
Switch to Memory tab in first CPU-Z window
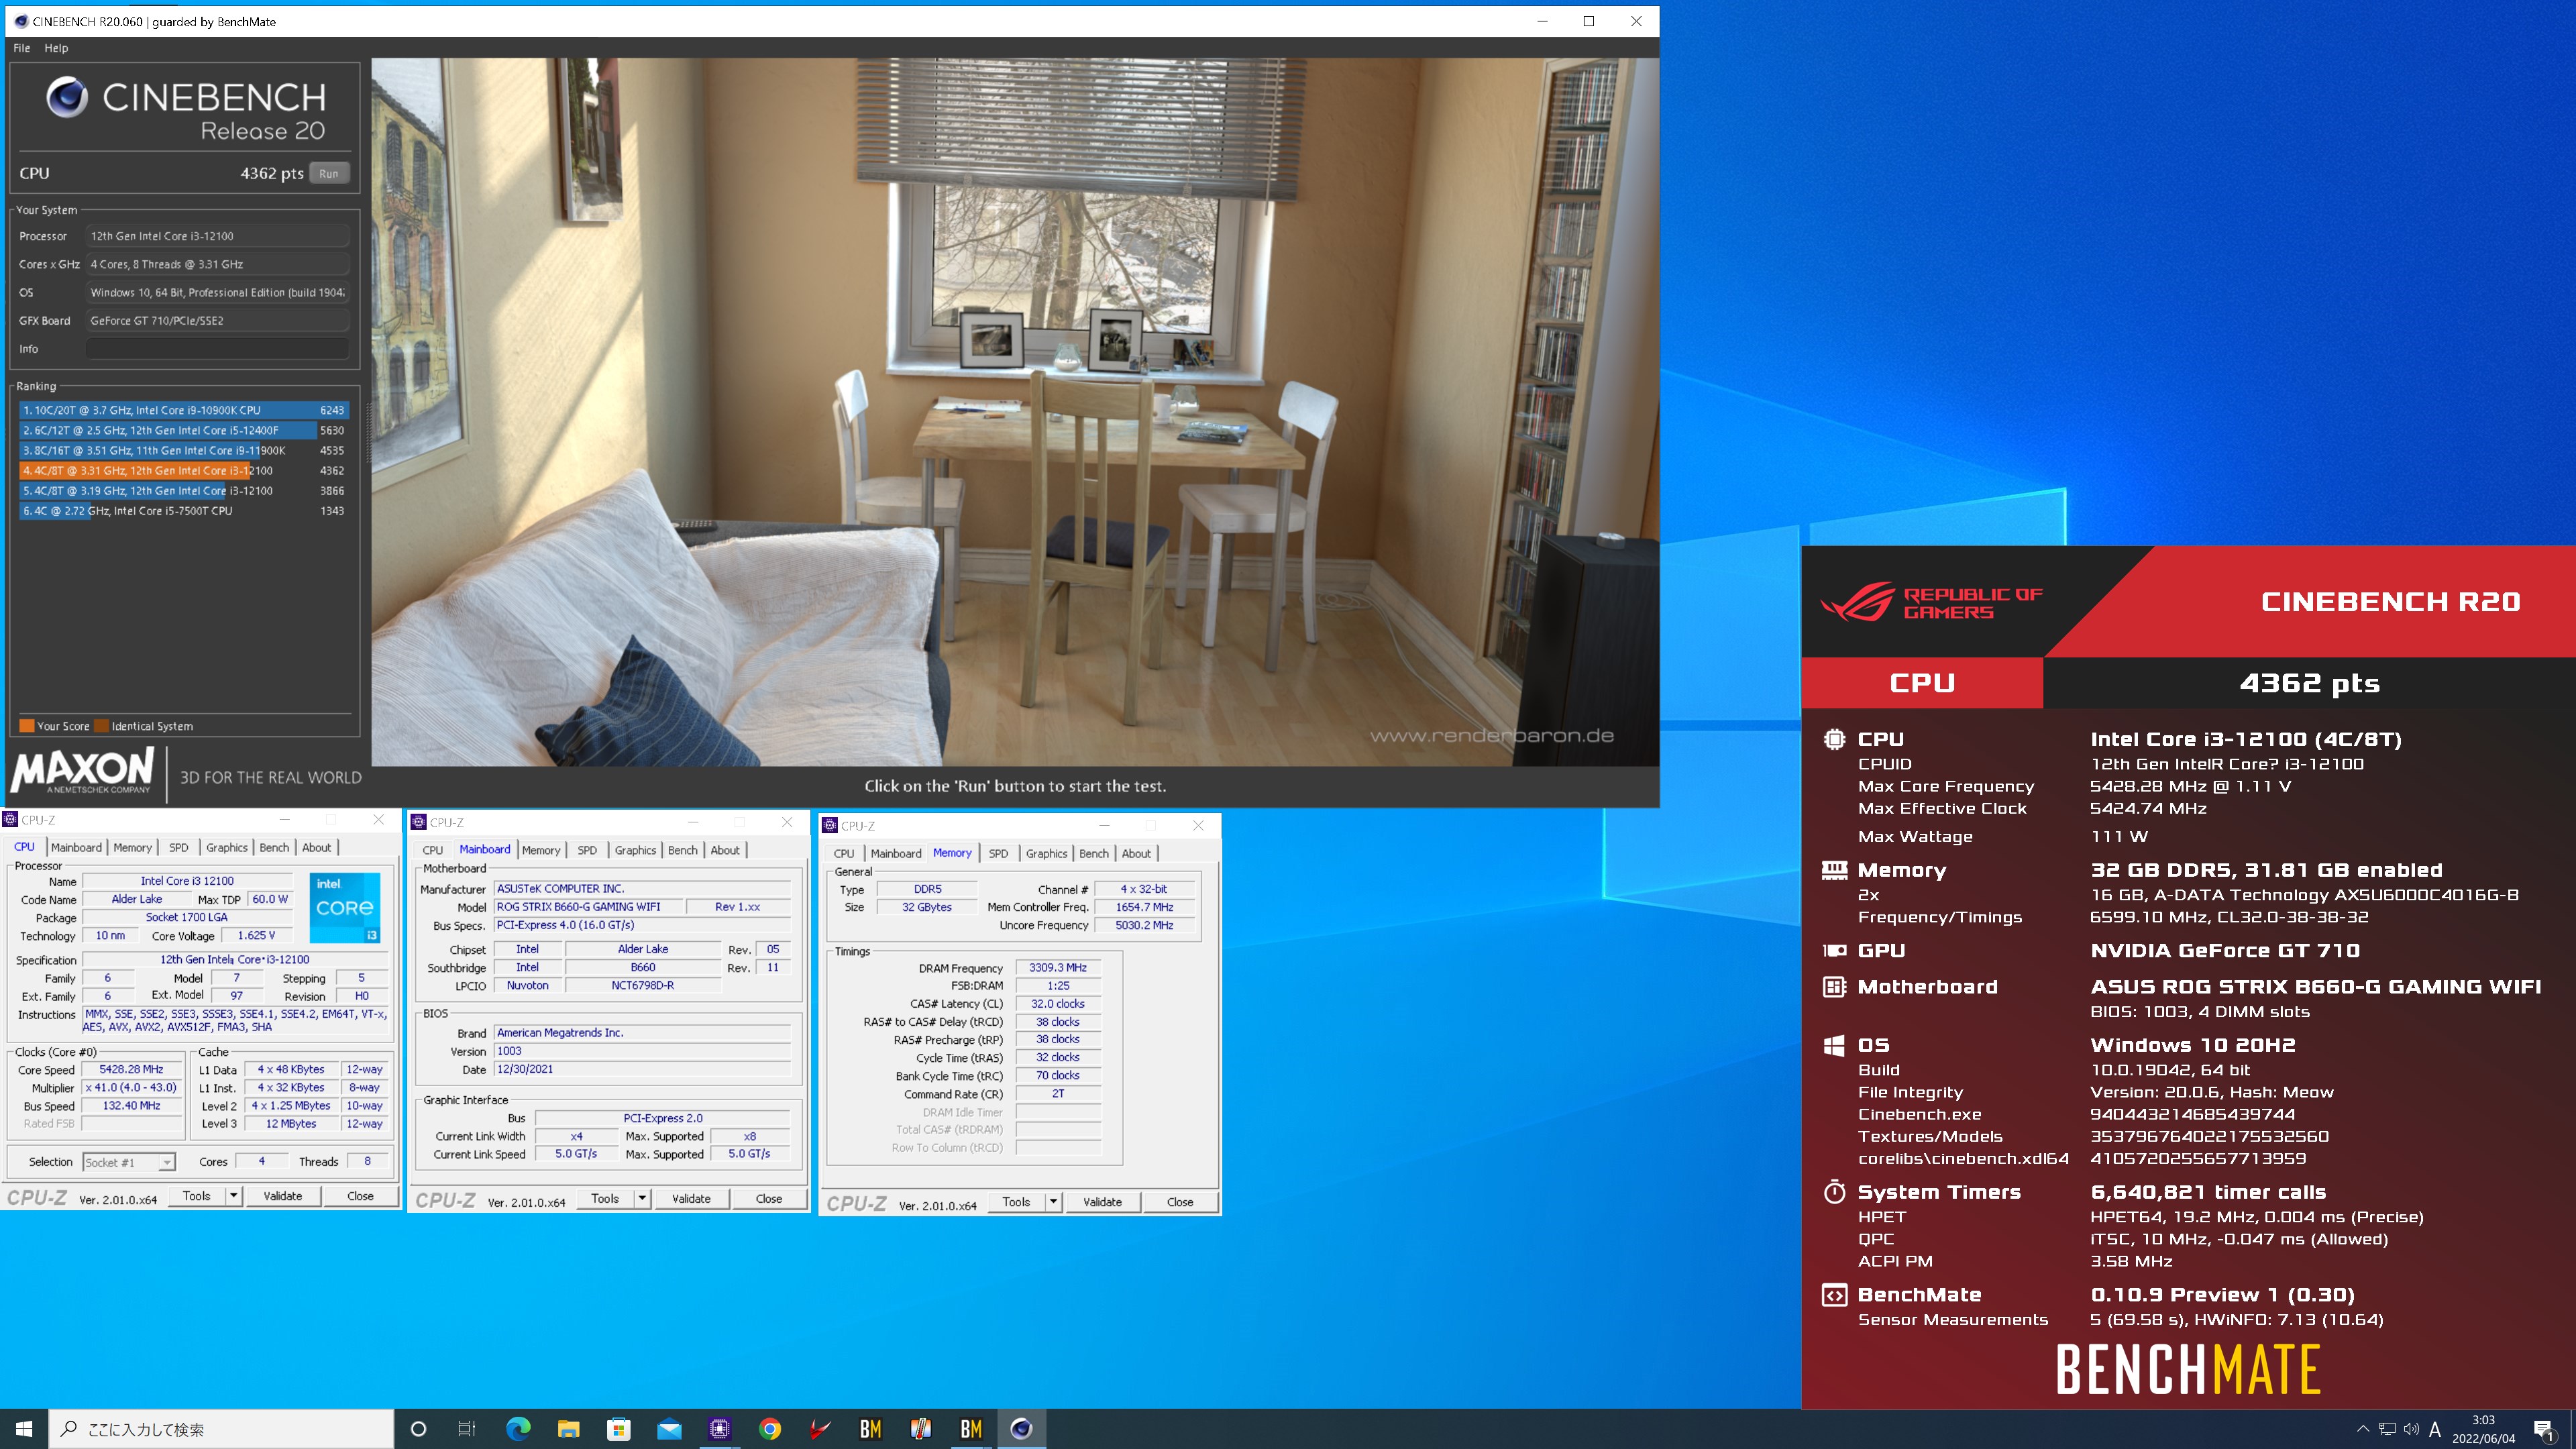click(x=132, y=847)
